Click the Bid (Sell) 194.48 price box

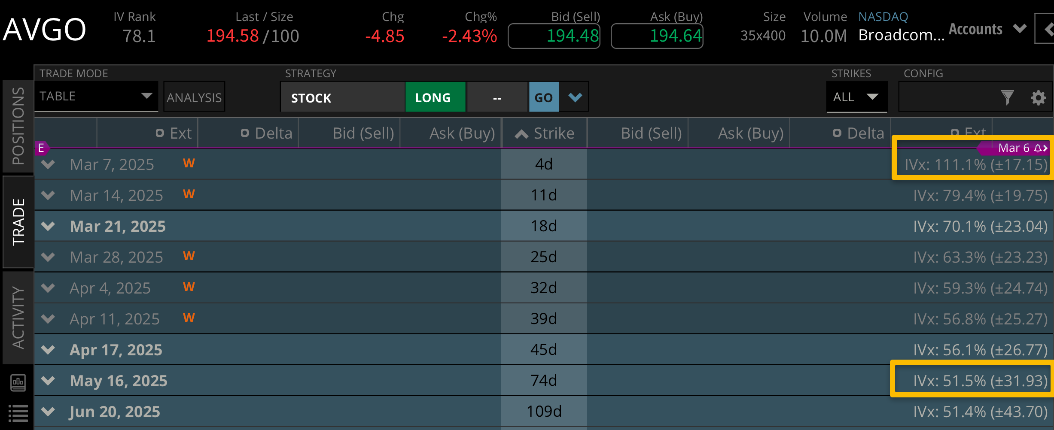point(554,36)
